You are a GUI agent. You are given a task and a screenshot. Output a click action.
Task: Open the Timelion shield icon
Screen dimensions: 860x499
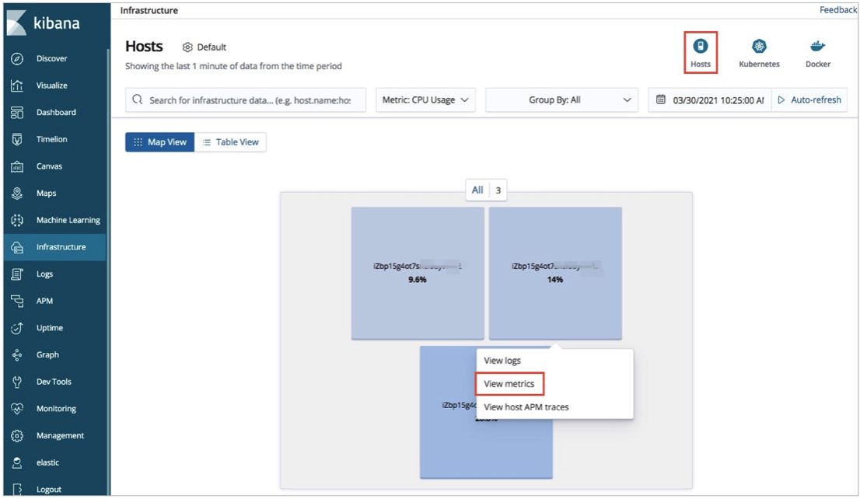17,139
